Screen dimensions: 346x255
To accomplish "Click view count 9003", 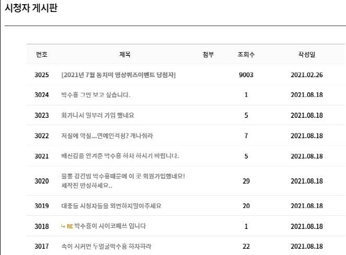I will [246, 75].
